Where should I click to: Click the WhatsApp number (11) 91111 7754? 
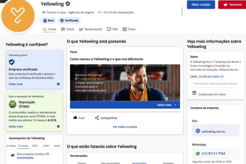pos(214,154)
